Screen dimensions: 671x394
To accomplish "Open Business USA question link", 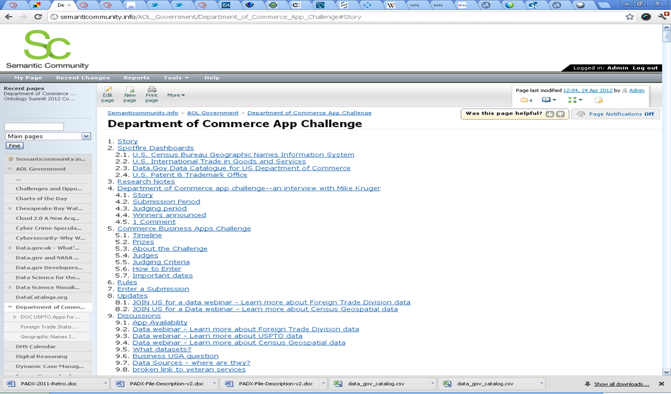I will [175, 356].
